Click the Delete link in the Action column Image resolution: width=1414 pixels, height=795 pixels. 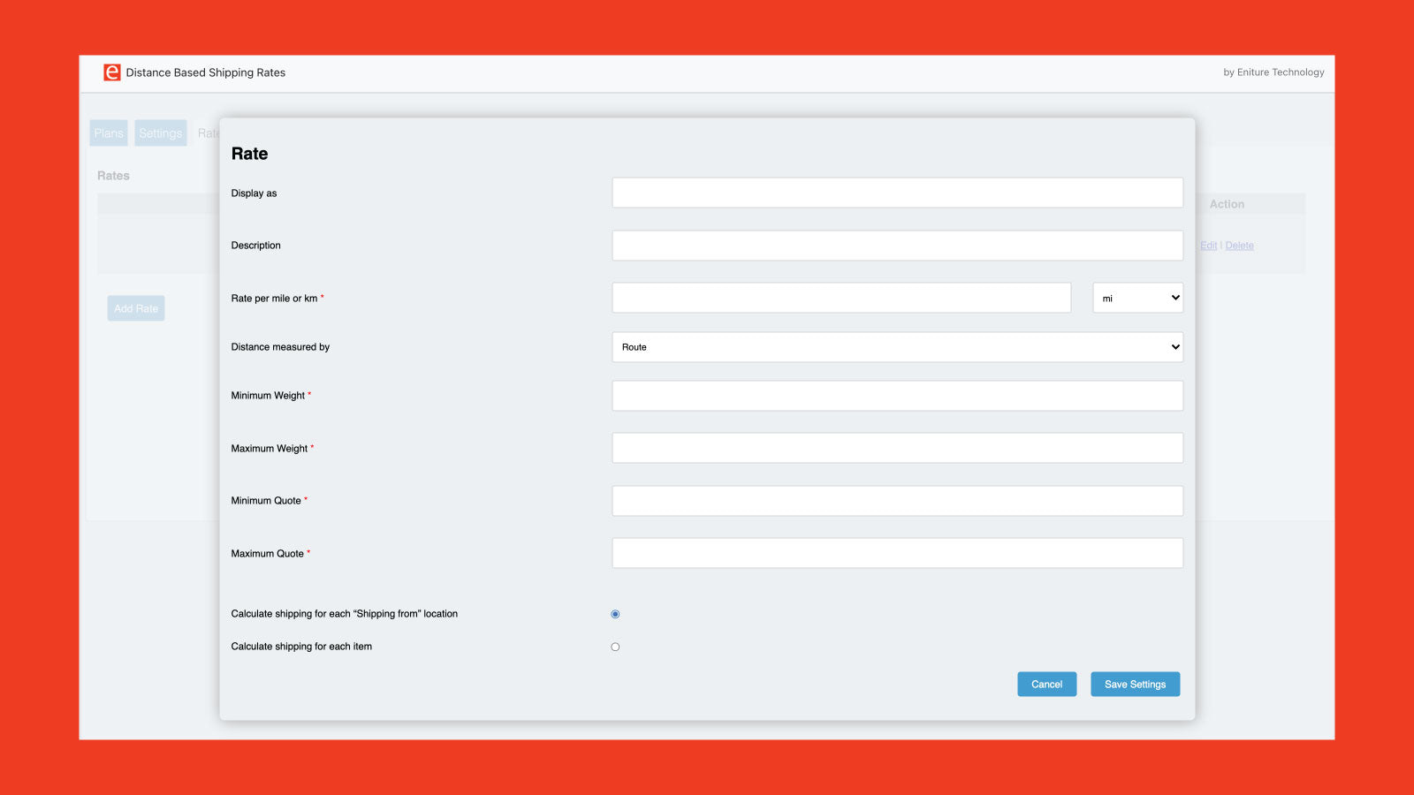point(1239,245)
